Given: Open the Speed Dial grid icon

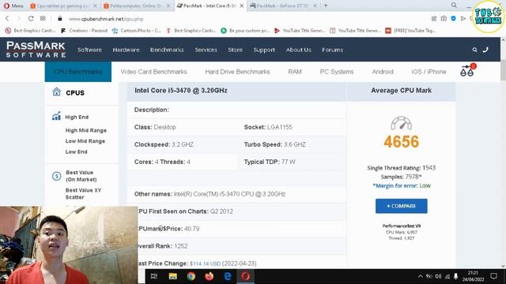Looking at the screenshot, I should click(43, 19).
